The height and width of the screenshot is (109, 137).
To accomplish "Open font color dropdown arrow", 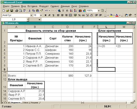I will point(120,15).
